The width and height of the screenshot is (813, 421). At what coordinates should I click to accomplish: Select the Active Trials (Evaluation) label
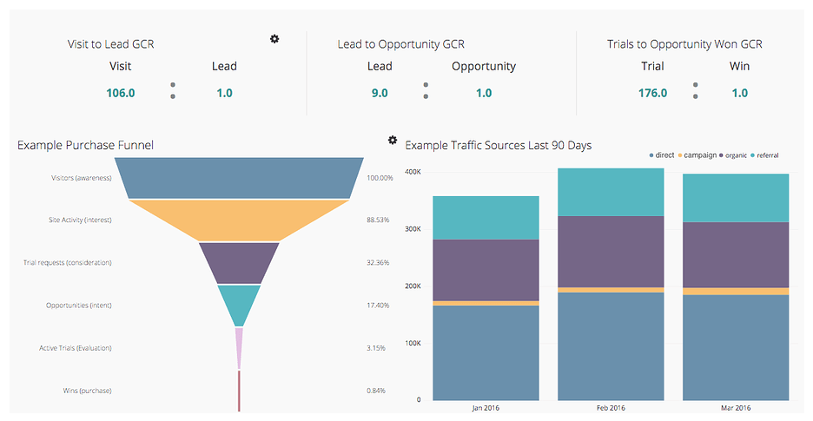pyautogui.click(x=76, y=348)
